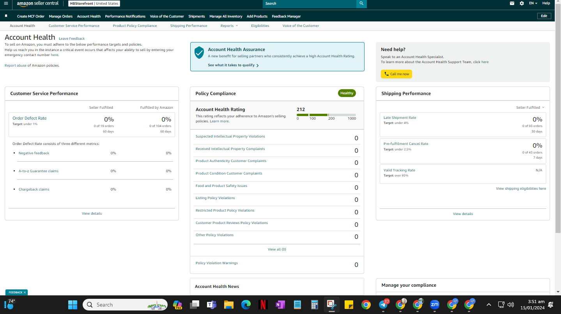Screen dimensions: 561x314
Task: Open Voice of the Customer sub-tab
Action: click(301, 26)
